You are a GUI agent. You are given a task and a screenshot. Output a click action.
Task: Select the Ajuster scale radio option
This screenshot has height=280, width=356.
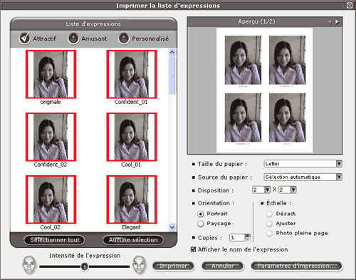coord(269,224)
